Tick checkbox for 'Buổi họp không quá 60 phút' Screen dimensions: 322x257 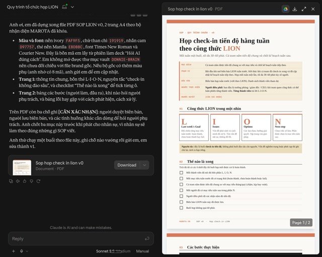coord(181,208)
